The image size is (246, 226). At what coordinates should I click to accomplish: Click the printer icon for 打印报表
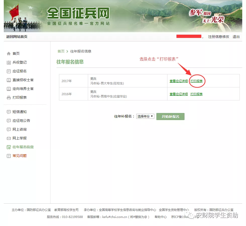tap(9, 98)
